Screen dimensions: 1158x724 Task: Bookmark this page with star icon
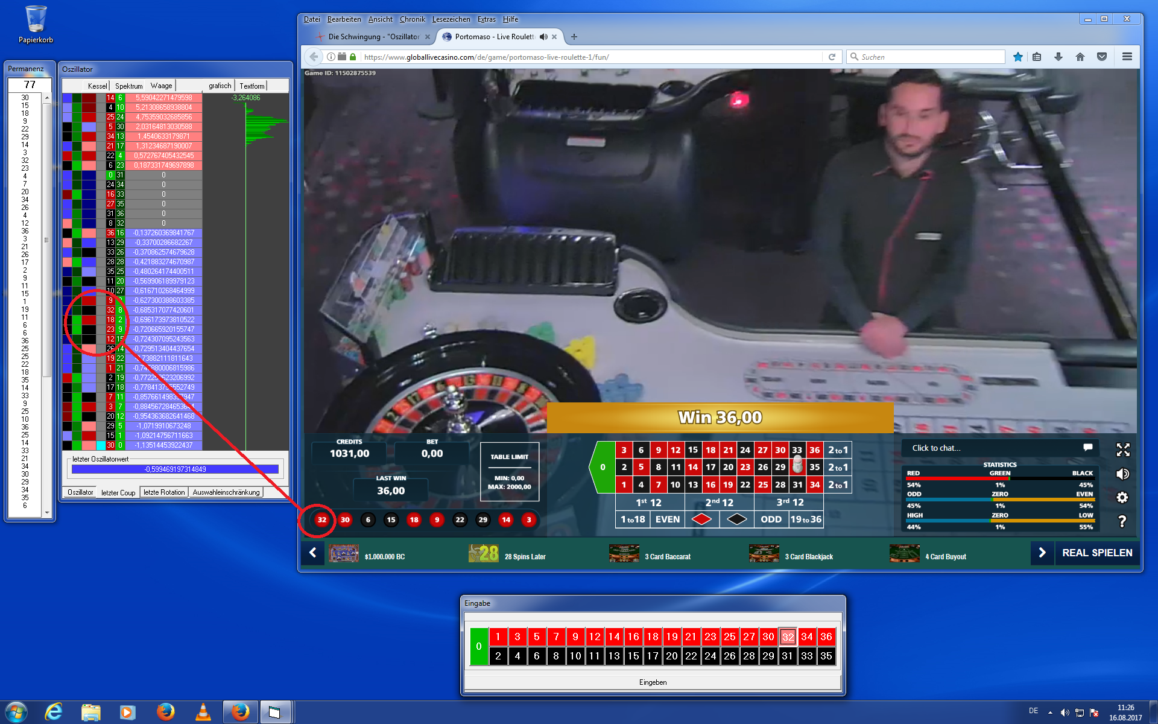coord(1018,57)
